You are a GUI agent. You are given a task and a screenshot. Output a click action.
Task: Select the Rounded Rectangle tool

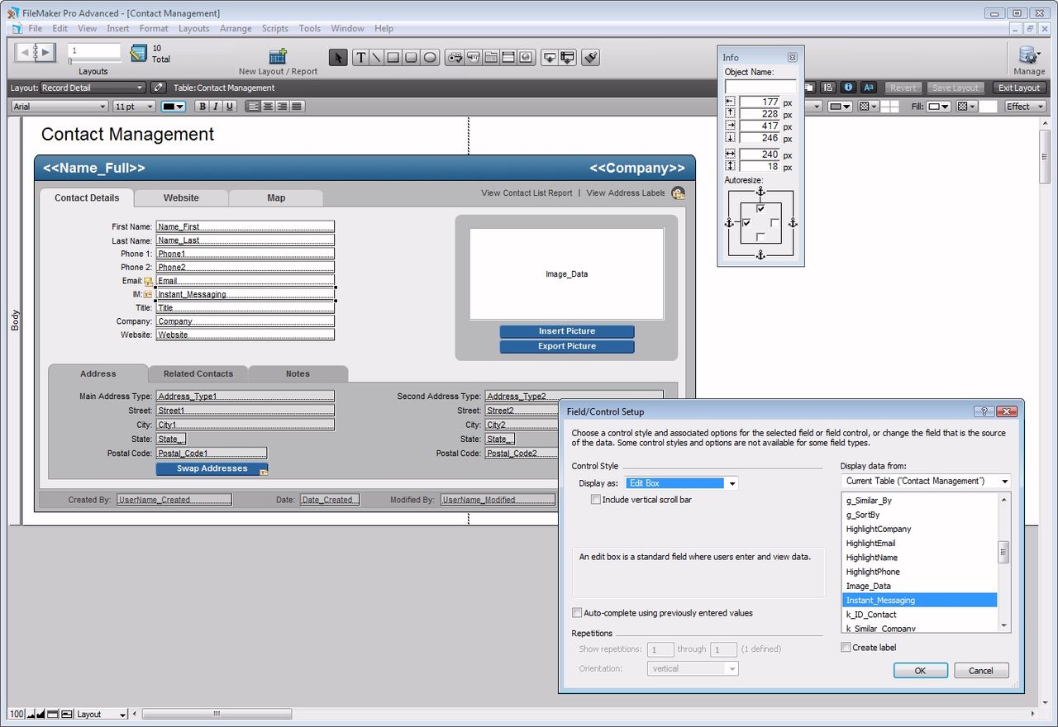click(x=412, y=57)
